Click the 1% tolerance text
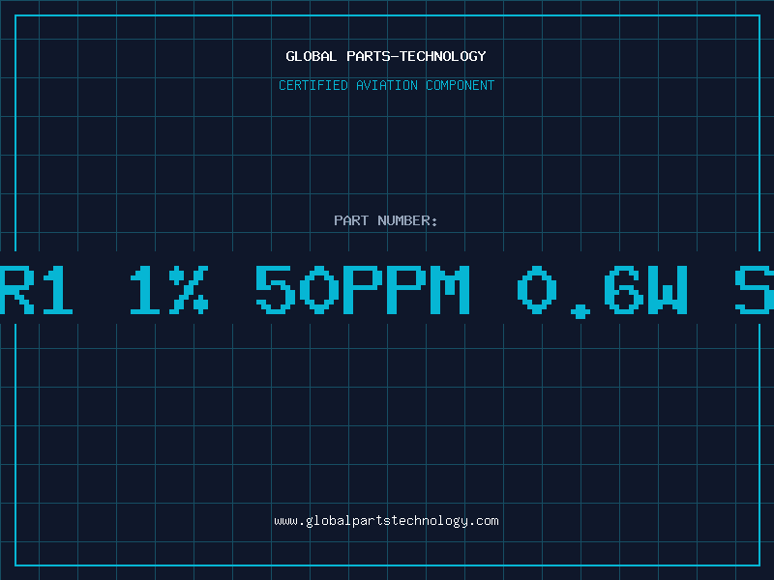This screenshot has height=580, width=774. click(168, 289)
